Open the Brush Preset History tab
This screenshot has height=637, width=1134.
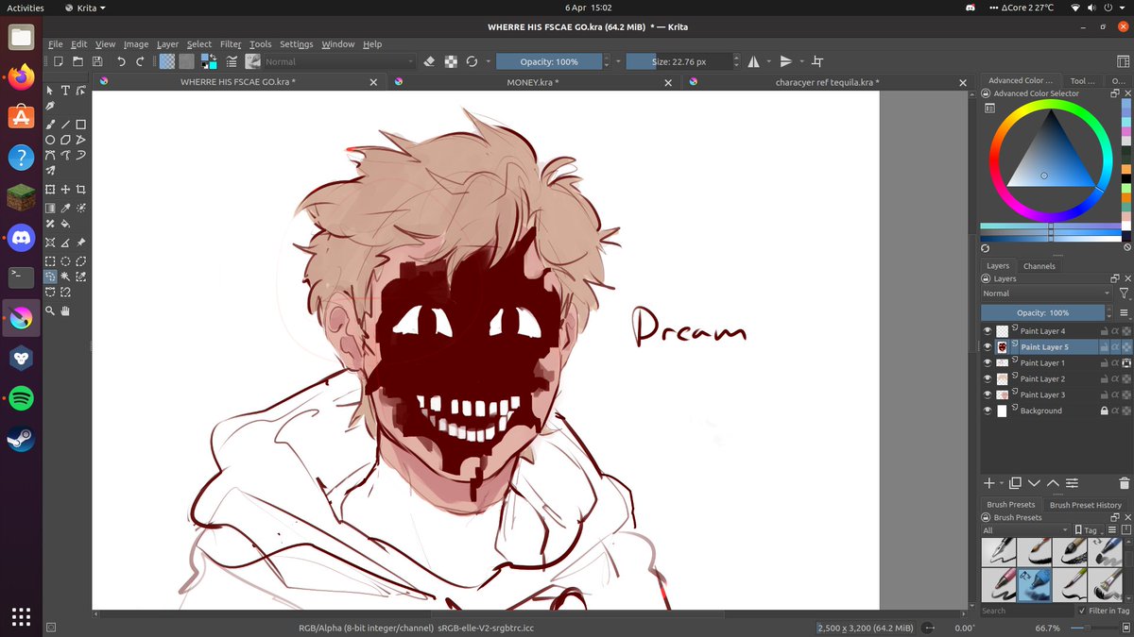[1086, 505]
